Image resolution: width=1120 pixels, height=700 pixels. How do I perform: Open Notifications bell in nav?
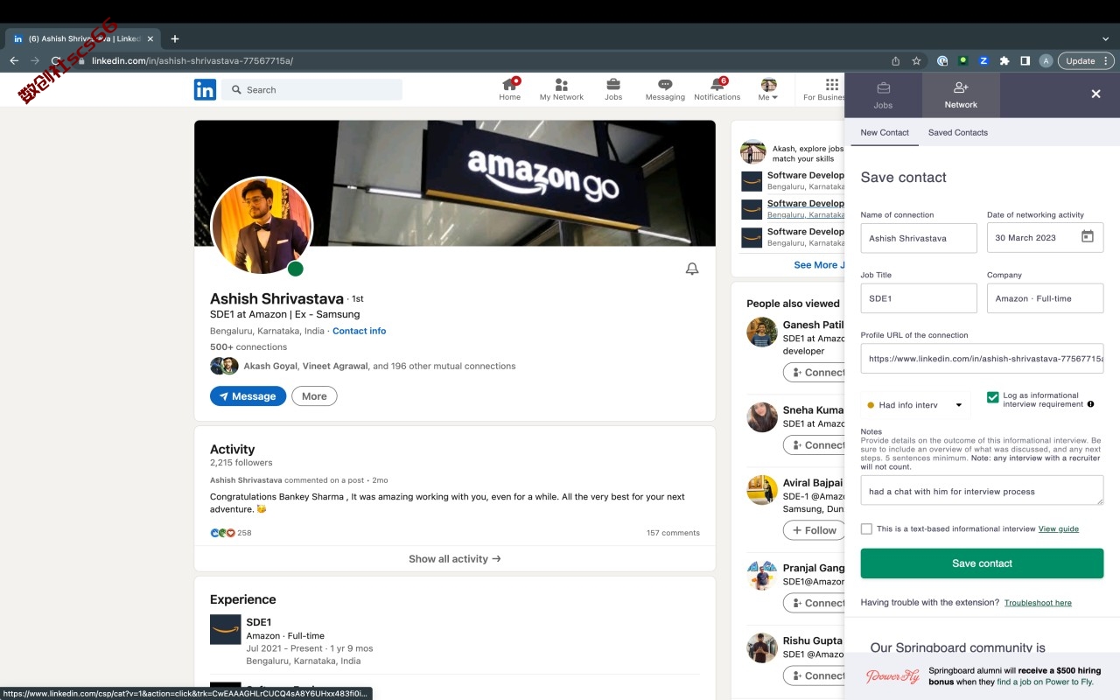tap(717, 89)
